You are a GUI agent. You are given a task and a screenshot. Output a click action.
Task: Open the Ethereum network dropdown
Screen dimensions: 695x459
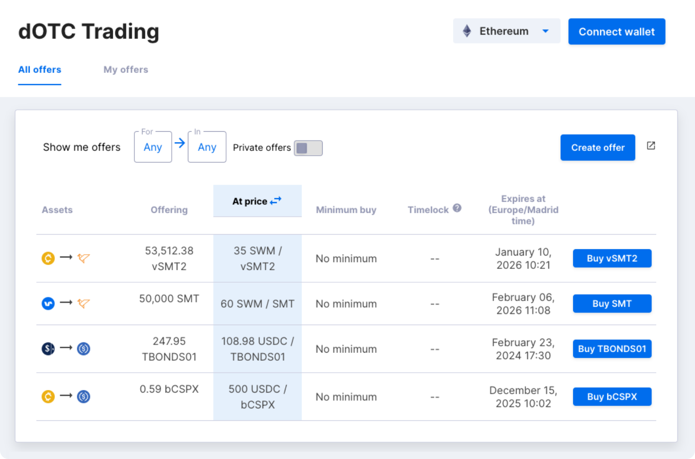[x=545, y=30]
